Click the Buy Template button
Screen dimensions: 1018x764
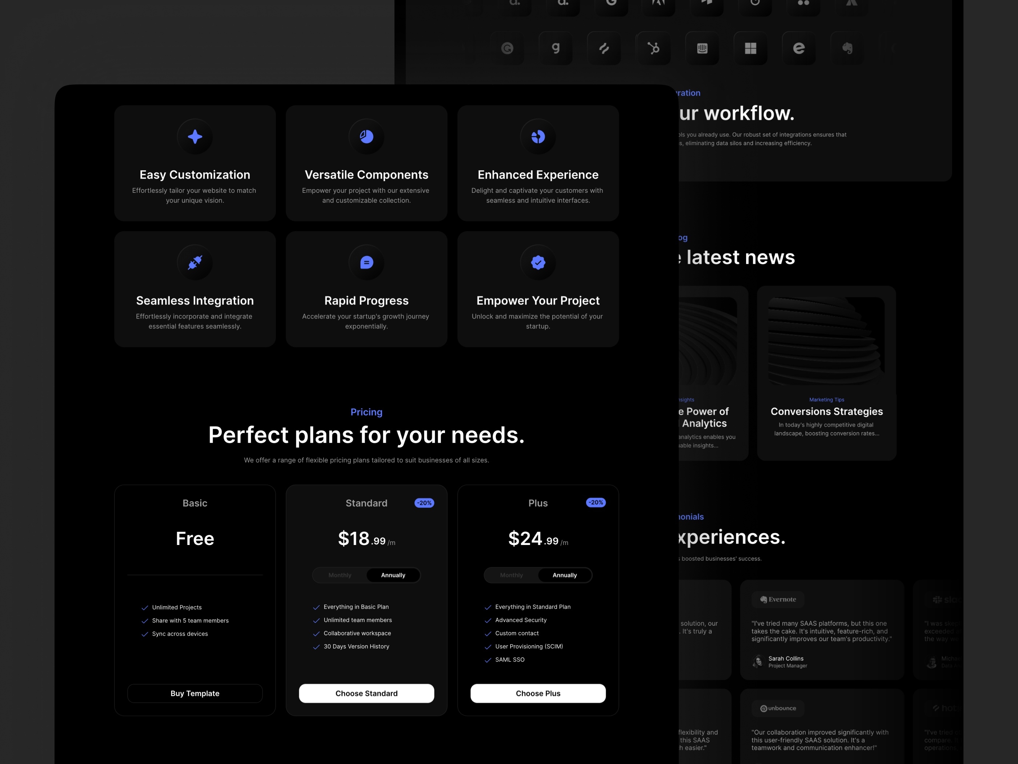click(x=194, y=693)
